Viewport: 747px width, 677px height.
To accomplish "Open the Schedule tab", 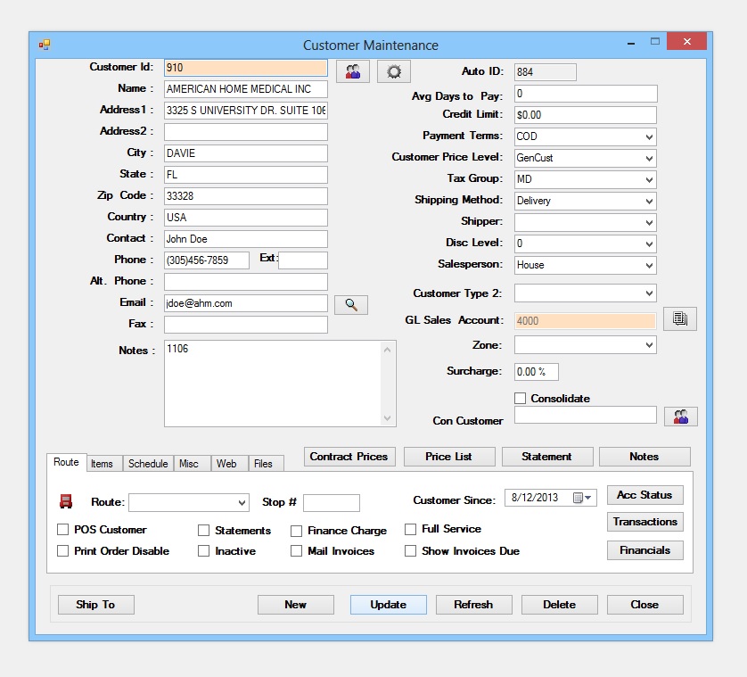I will click(148, 464).
